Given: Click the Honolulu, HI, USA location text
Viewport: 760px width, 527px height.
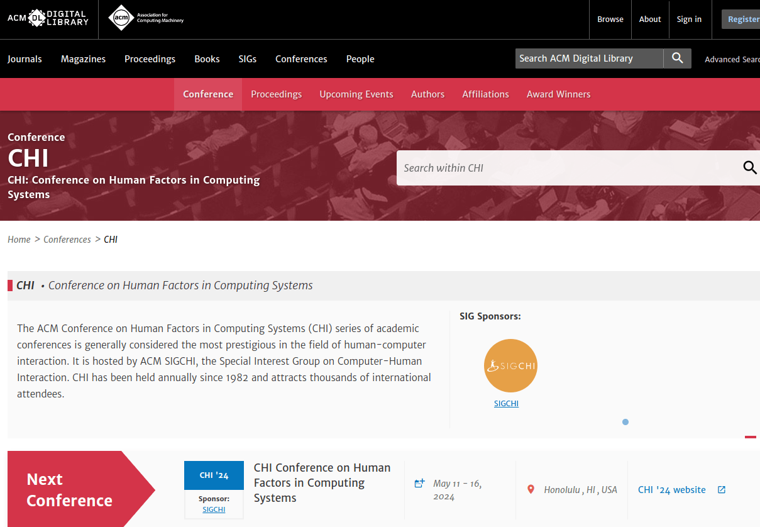Looking at the screenshot, I should (581, 490).
